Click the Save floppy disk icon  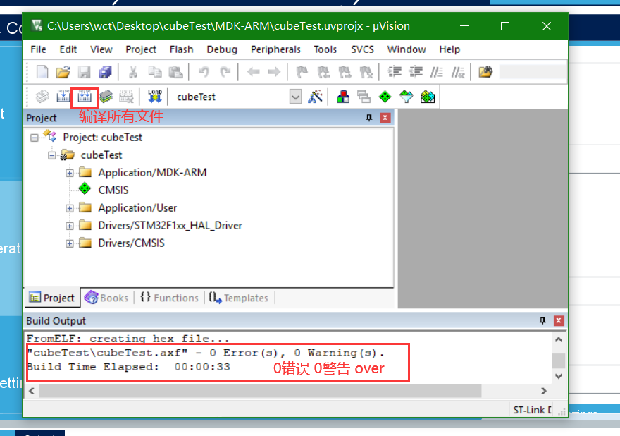click(x=85, y=72)
